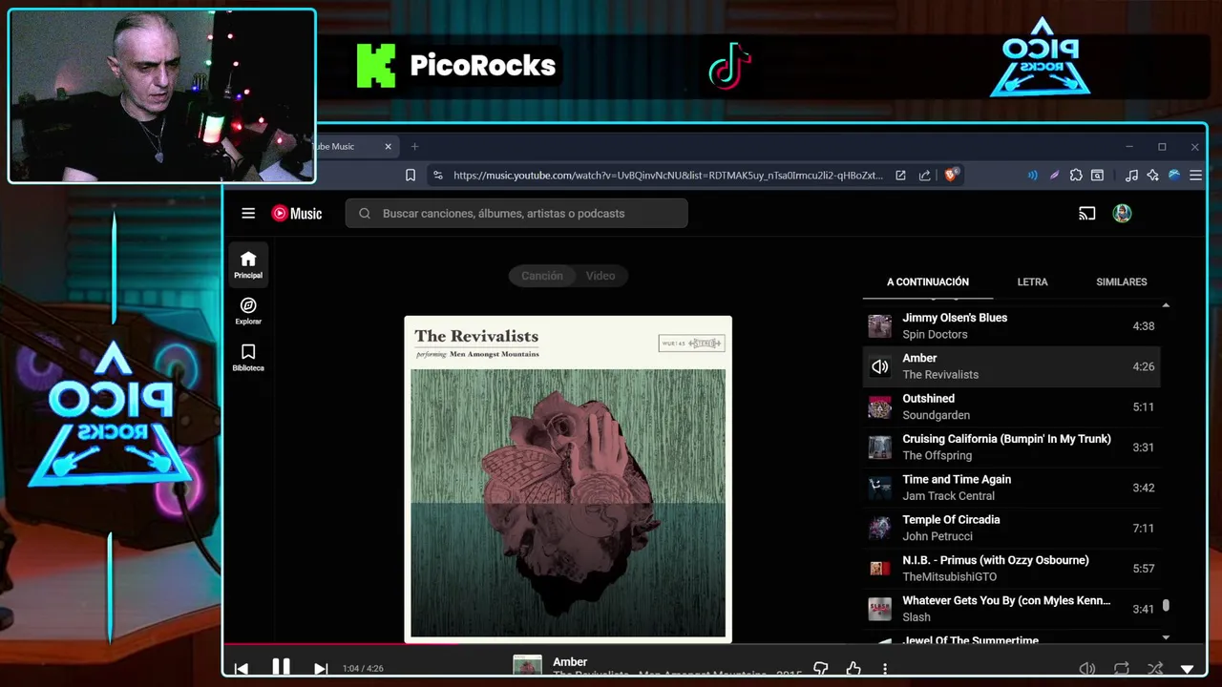Image resolution: width=1222 pixels, height=687 pixels.
Task: Like the song Amber
Action: (x=853, y=669)
